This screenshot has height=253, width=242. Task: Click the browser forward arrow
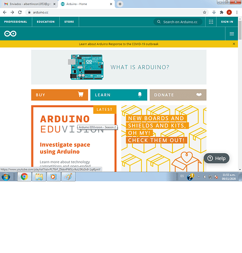pyautogui.click(x=12, y=12)
